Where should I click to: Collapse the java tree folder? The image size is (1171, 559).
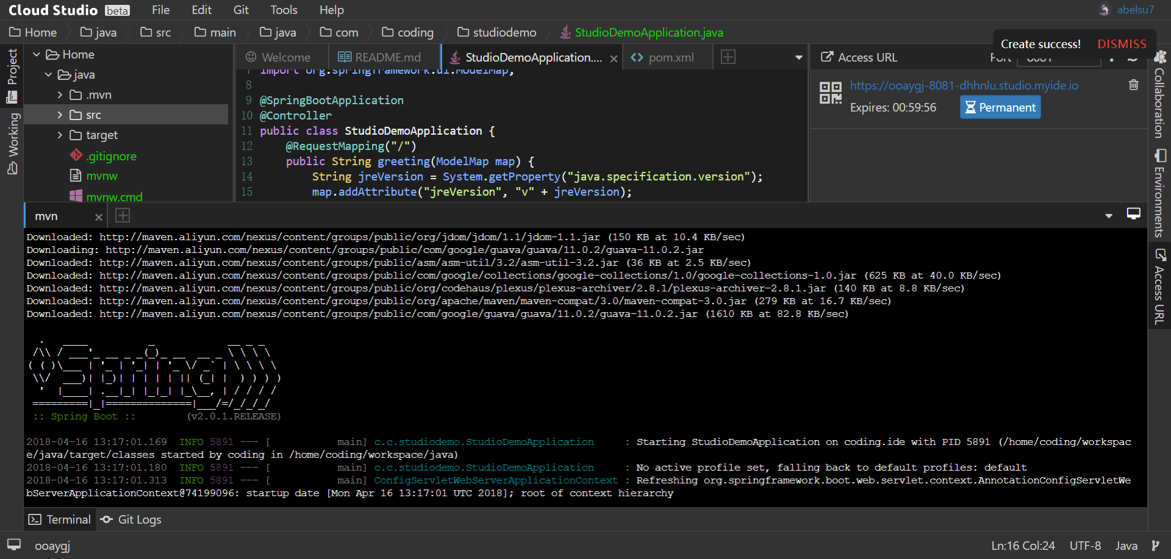pyautogui.click(x=49, y=74)
